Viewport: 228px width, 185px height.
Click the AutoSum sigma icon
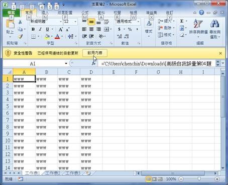tap(182, 21)
